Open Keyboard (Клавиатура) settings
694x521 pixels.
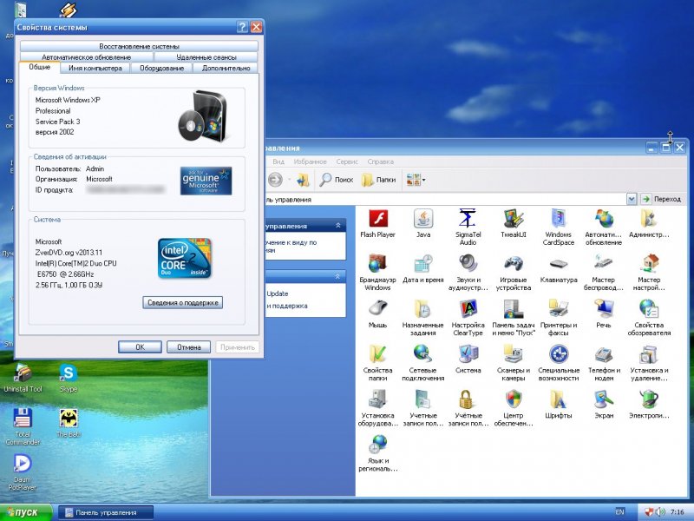pyautogui.click(x=559, y=269)
